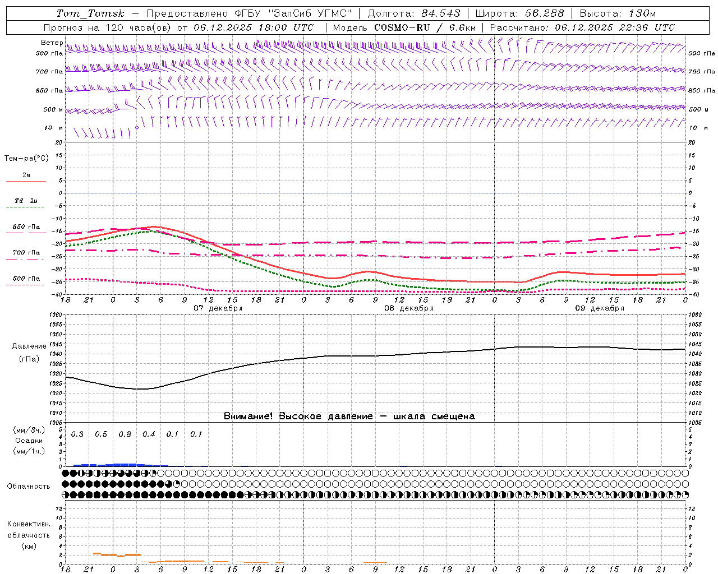Image resolution: width=718 pixels, height=574 pixels.
Task: Click the 07 декабря date label
Action: coord(218,308)
